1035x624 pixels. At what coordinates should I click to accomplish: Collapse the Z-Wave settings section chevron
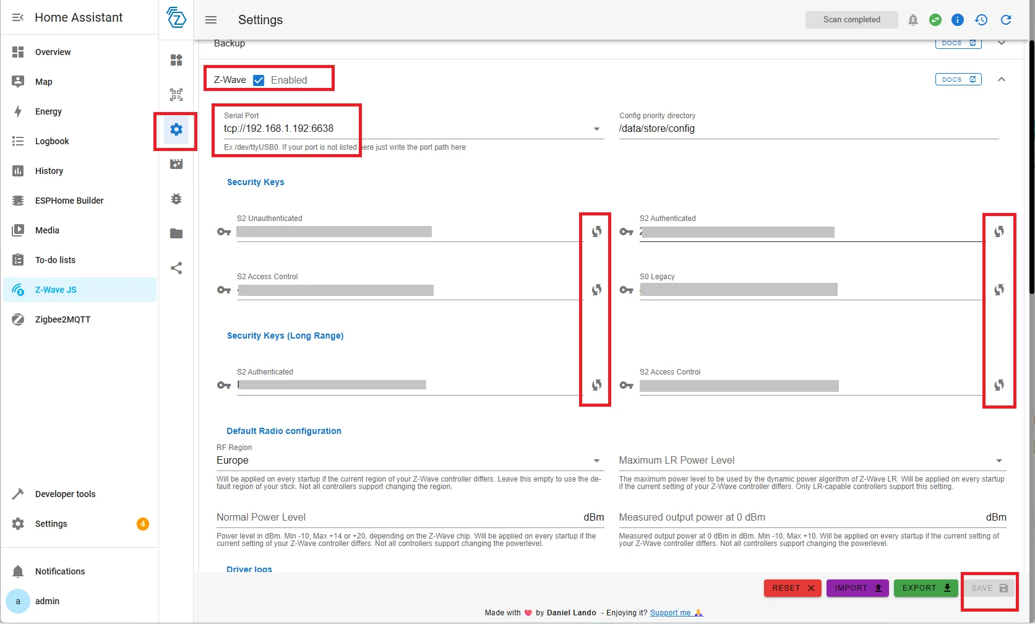click(x=1002, y=79)
